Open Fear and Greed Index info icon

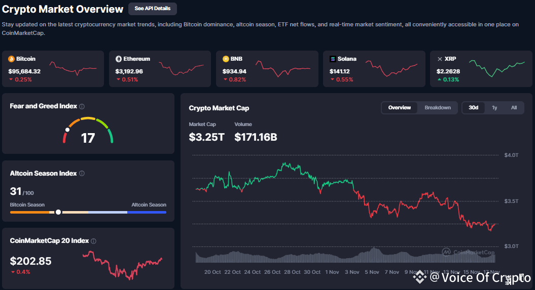[82, 106]
